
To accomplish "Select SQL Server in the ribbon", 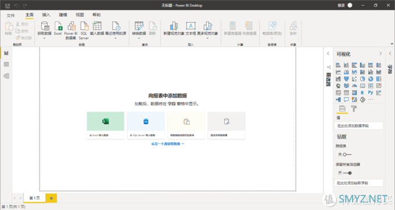I will pyautogui.click(x=84, y=30).
